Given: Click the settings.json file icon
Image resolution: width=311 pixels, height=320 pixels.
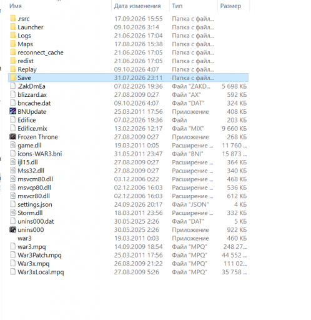Looking at the screenshot, I should 13,204.
